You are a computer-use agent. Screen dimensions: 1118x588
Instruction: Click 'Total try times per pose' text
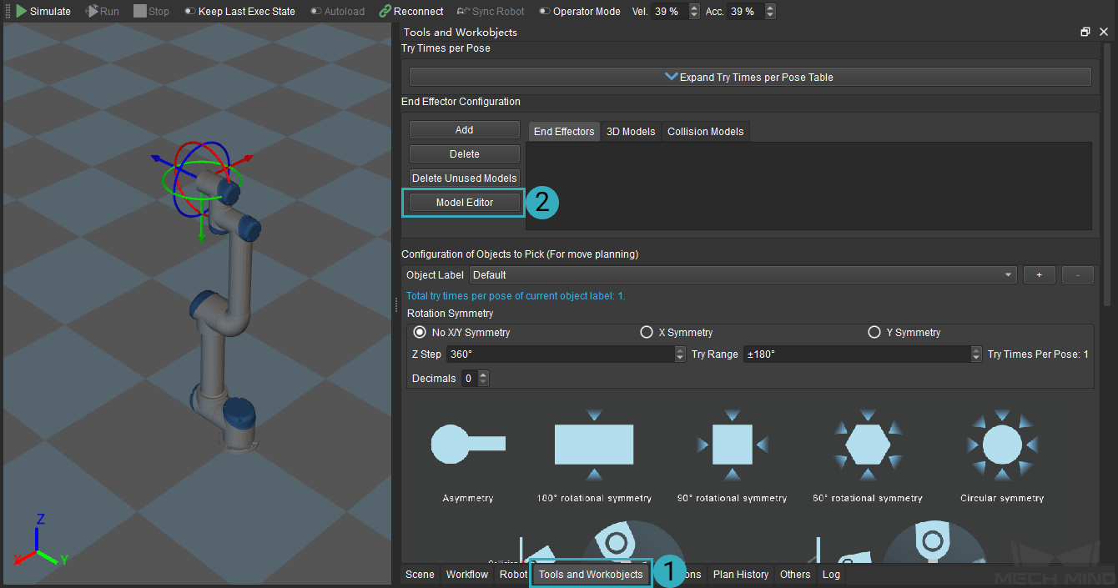pos(516,296)
